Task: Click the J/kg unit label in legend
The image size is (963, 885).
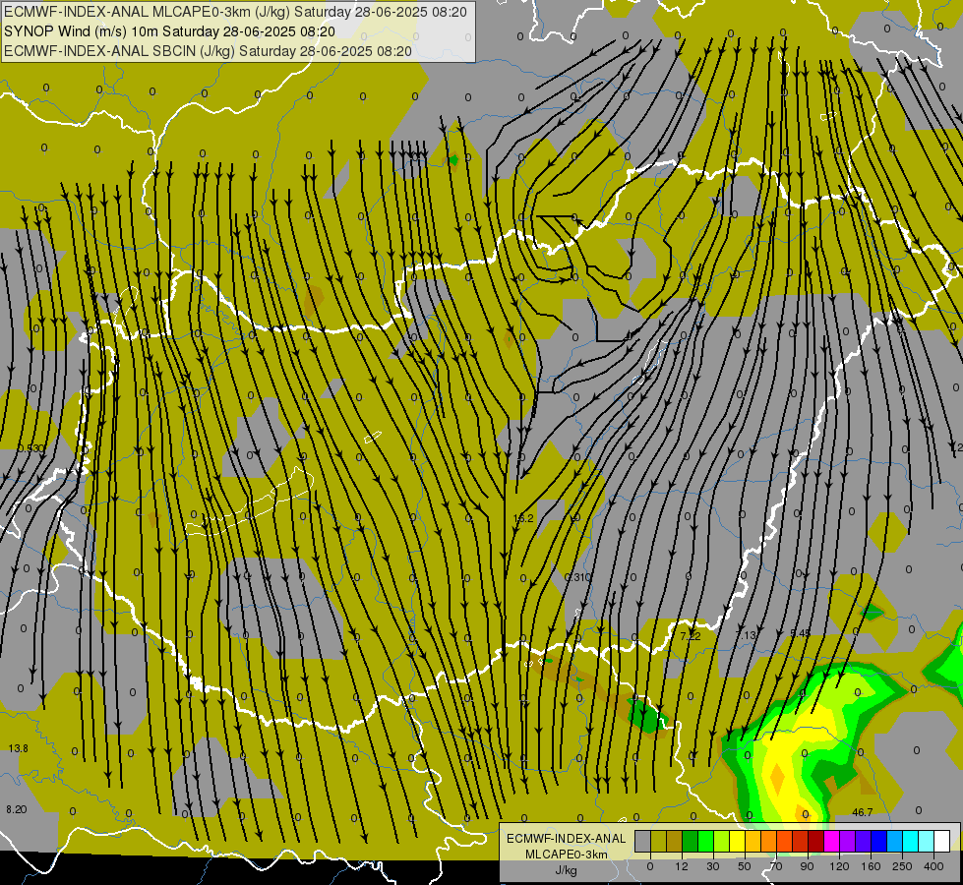Action: (x=567, y=870)
